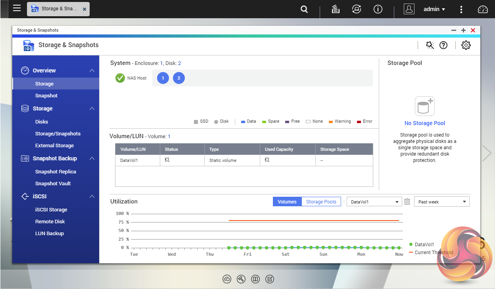Click the create storage pool icon
The image size is (495, 289).
click(424, 106)
